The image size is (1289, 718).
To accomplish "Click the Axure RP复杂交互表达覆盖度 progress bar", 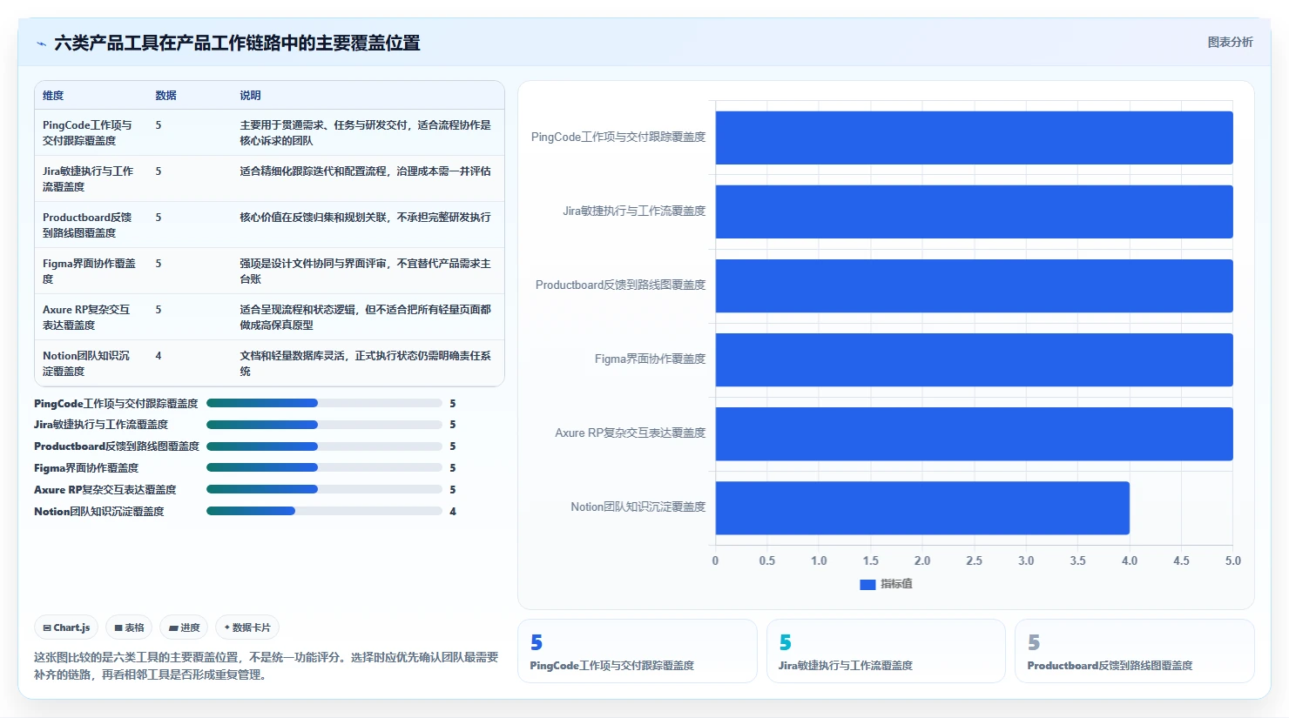I will click(x=324, y=489).
